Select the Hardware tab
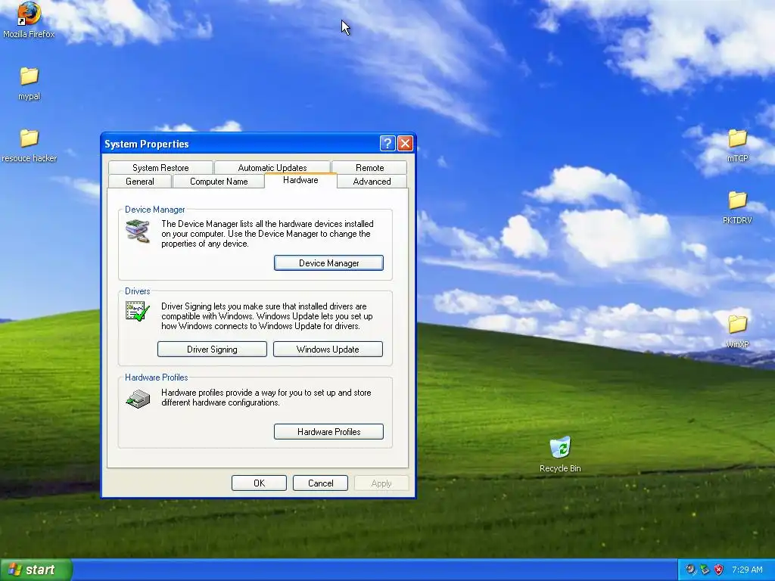This screenshot has height=581, width=775. click(x=300, y=180)
